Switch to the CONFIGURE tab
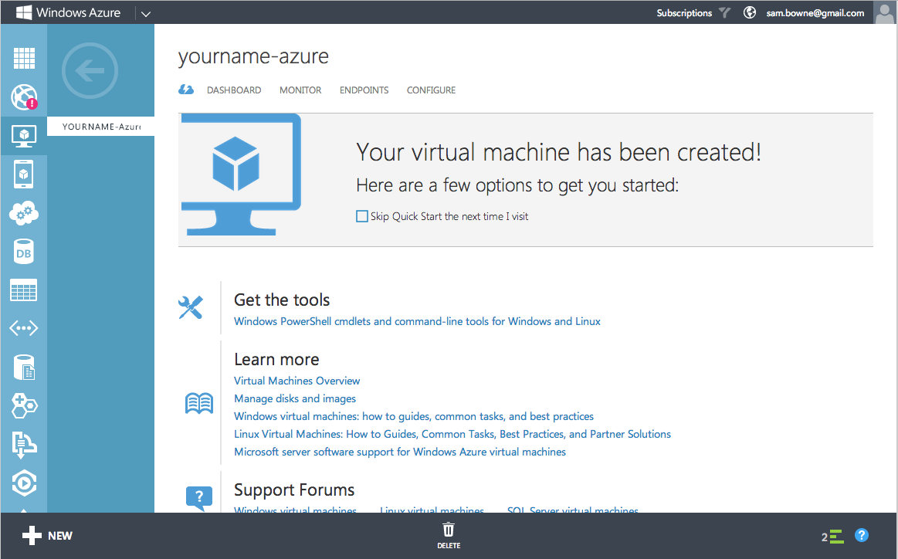Screen dimensions: 898x559 pos(432,90)
